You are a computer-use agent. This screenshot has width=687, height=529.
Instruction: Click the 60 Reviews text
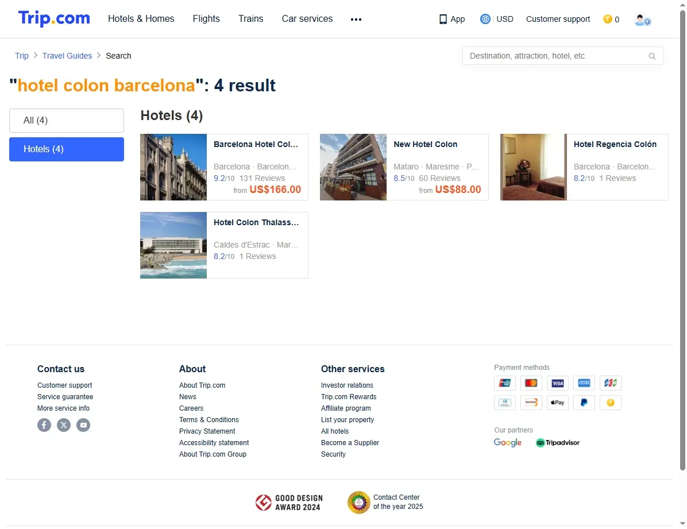pyautogui.click(x=439, y=178)
